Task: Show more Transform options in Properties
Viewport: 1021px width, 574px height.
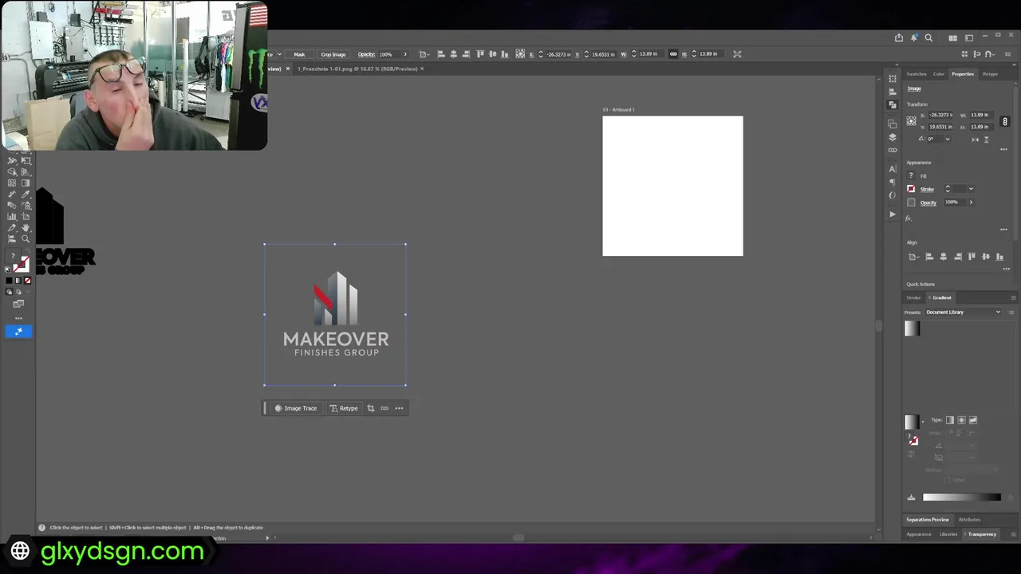Action: pyautogui.click(x=1003, y=149)
